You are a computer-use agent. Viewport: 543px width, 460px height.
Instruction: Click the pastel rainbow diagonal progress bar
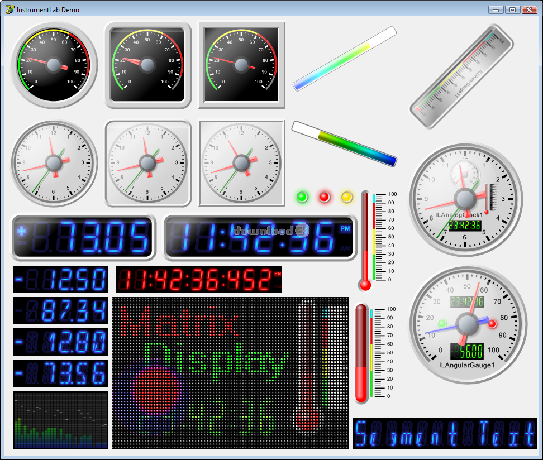[x=345, y=58]
